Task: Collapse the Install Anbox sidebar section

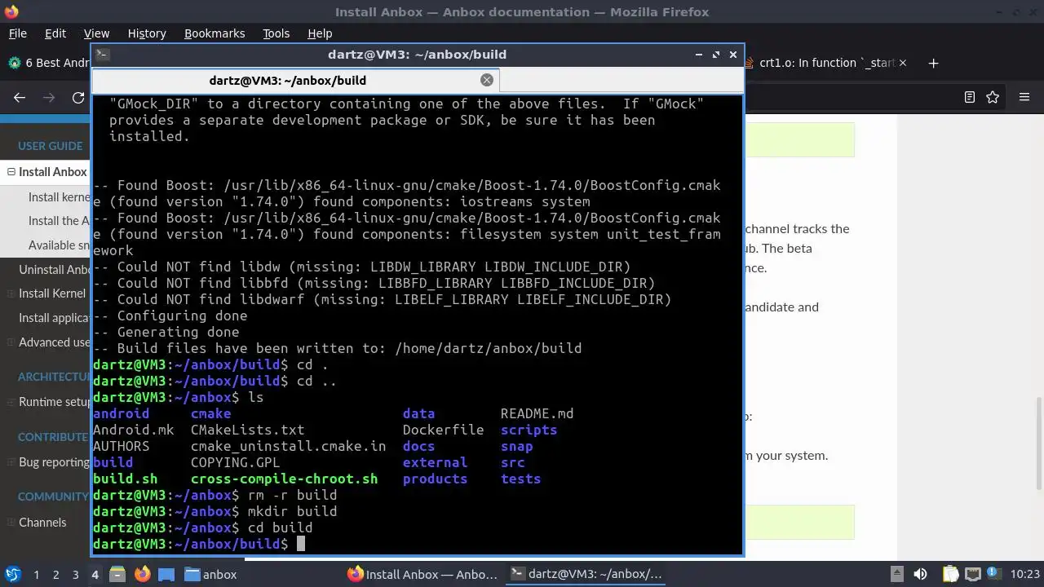Action: 11,172
